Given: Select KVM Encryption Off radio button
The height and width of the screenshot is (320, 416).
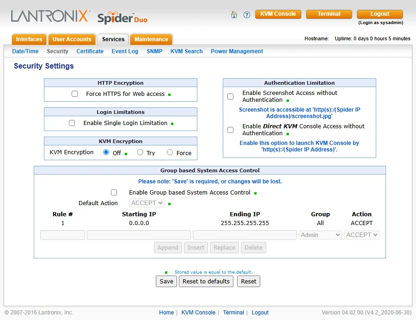Looking at the screenshot, I should coord(106,152).
